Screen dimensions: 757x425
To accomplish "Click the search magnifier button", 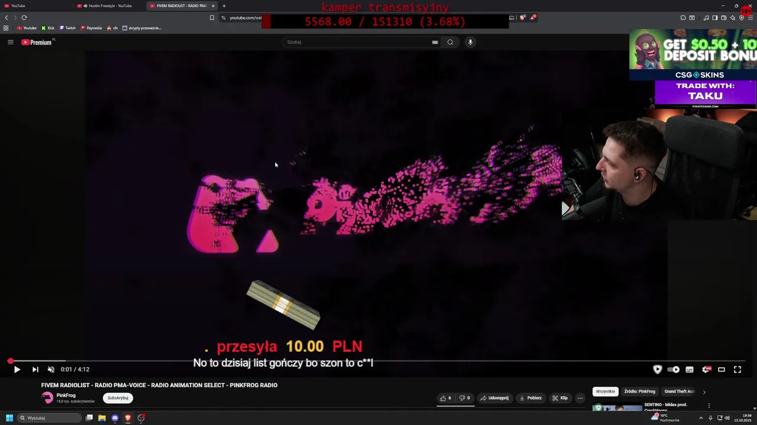I will click(450, 42).
